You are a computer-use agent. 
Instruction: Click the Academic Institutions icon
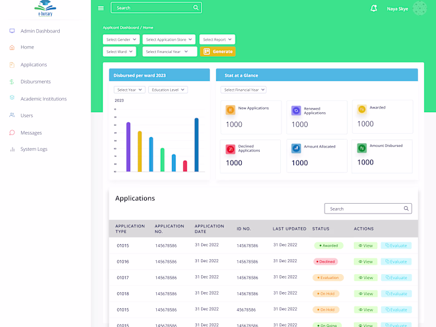coord(12,98)
